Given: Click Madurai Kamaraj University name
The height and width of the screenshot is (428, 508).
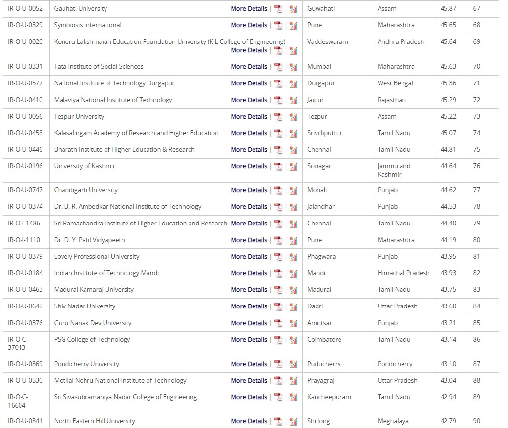Looking at the screenshot, I should 94,290.
